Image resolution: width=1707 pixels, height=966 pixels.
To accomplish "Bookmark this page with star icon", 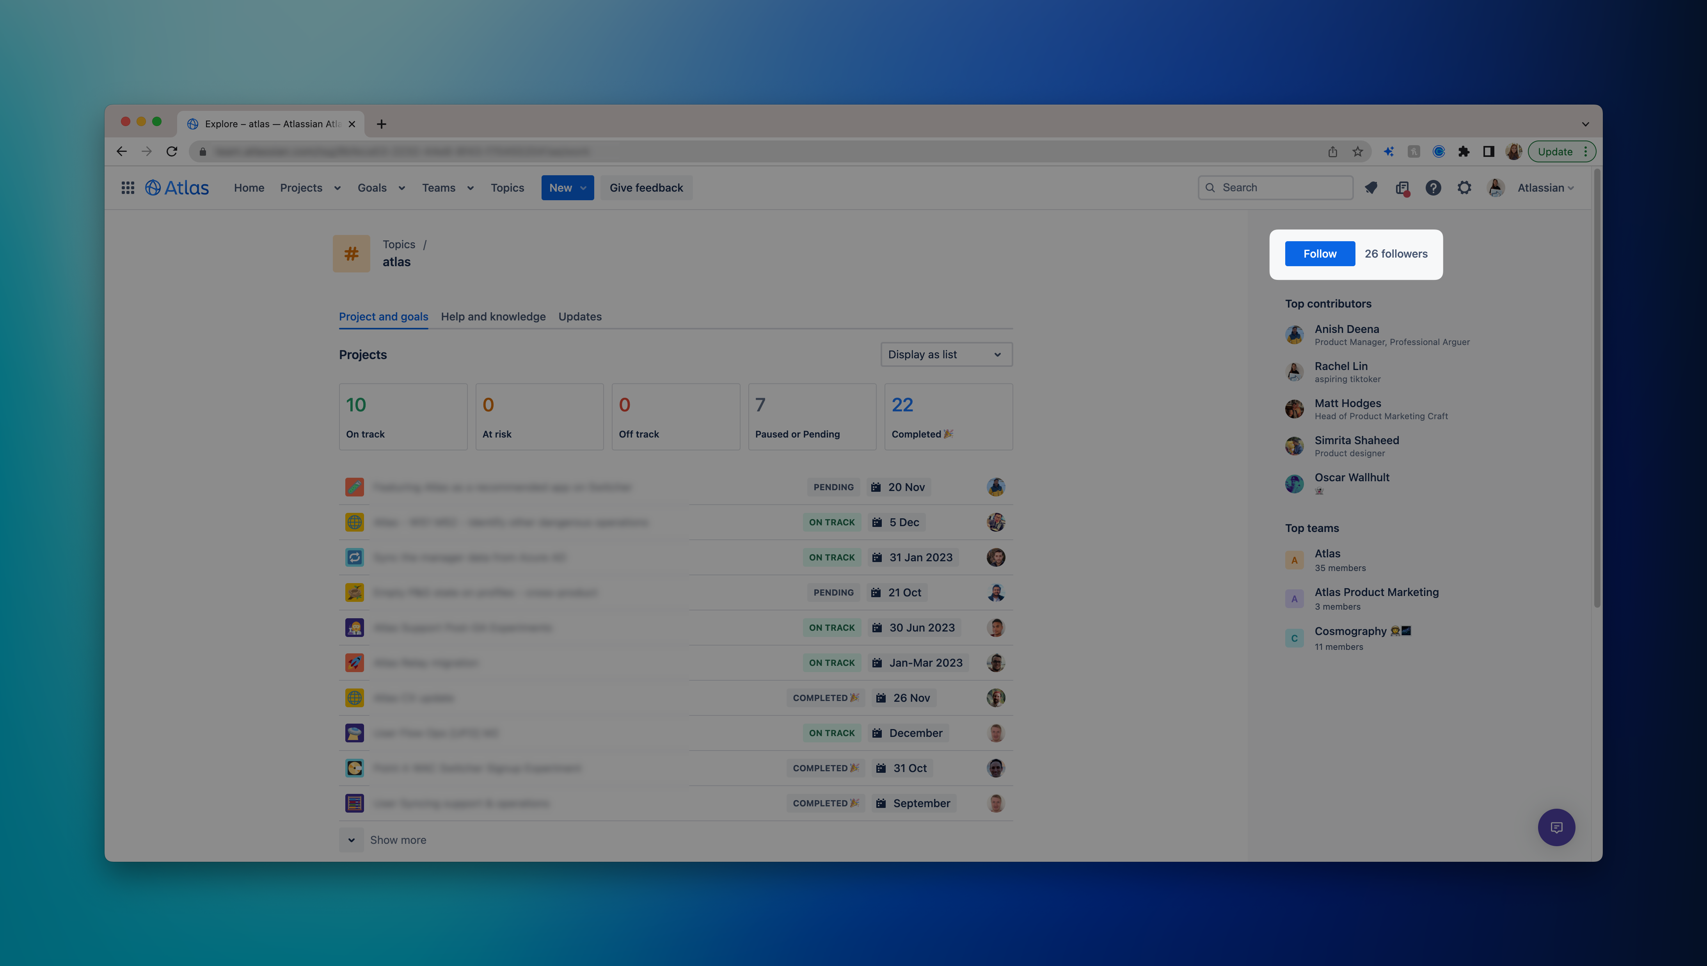I will (x=1357, y=151).
